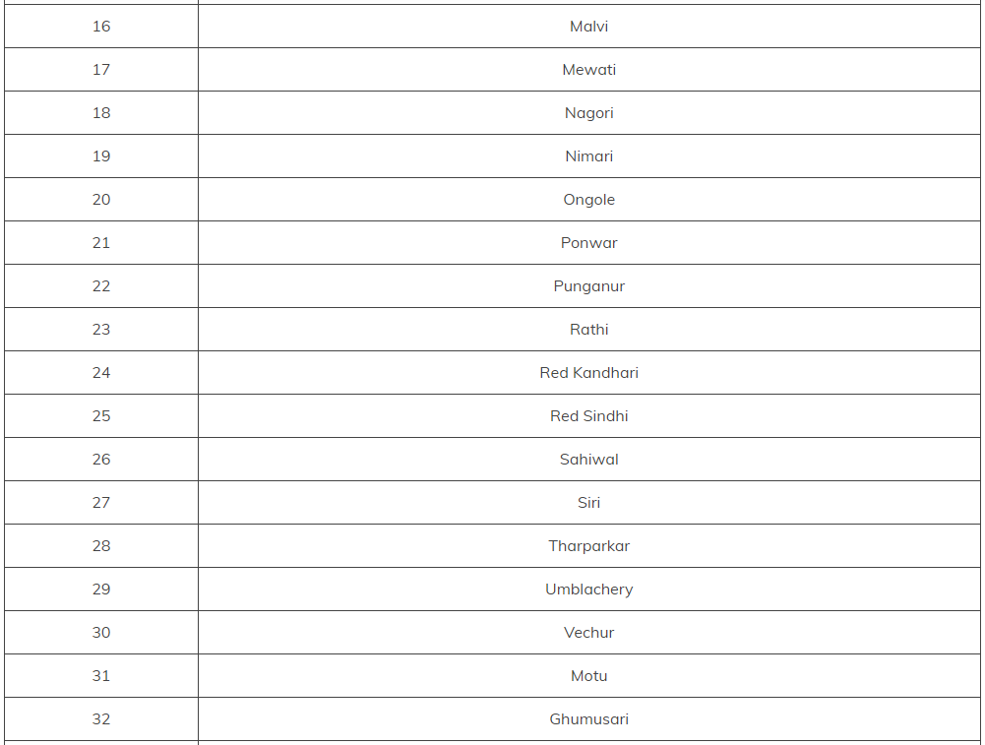Click the Tharparkar breed name
This screenshot has height=745, width=985.
(x=588, y=546)
